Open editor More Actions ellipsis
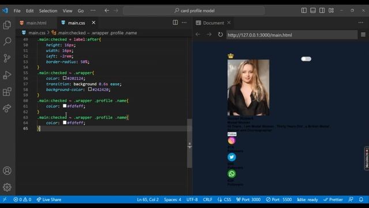Screen dimensions: 369x208 pos(184,23)
